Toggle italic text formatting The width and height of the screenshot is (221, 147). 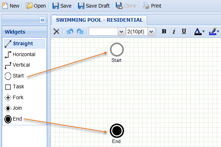[174, 31]
